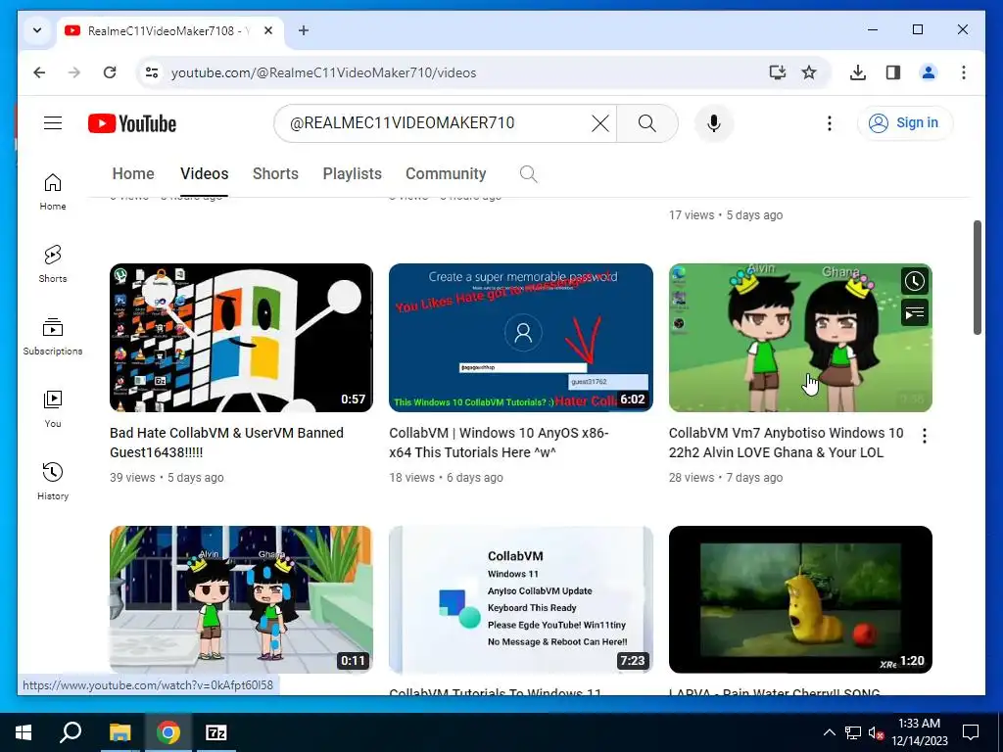Play the 0:57 Windows logo thumbnail
The height and width of the screenshot is (752, 1003).
[x=241, y=338]
